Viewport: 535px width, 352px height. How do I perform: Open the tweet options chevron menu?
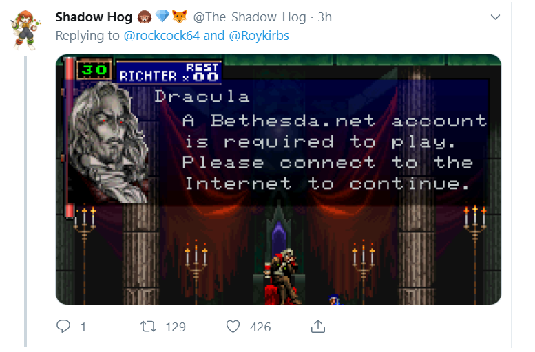click(495, 17)
